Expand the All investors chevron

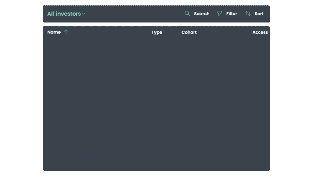84,14
